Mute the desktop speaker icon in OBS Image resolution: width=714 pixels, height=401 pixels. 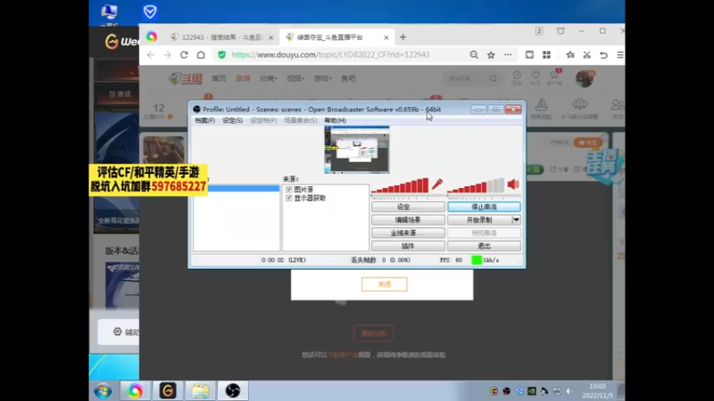click(x=513, y=184)
